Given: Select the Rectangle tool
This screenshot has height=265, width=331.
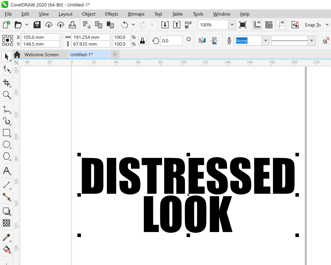Looking at the screenshot, I should pyautogui.click(x=6, y=133).
